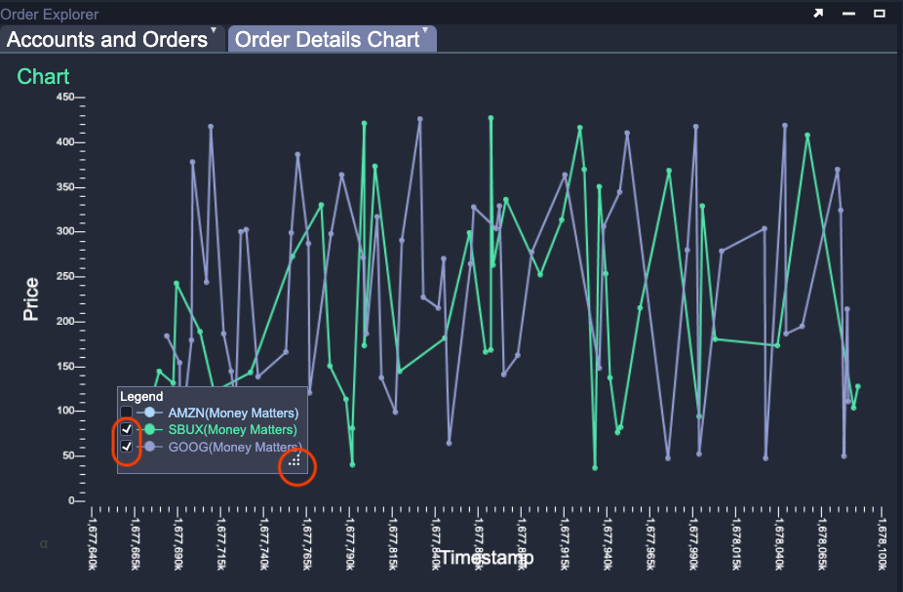
Task: Open the Order Details Chart tab dropdown arrow
Action: pos(425,31)
